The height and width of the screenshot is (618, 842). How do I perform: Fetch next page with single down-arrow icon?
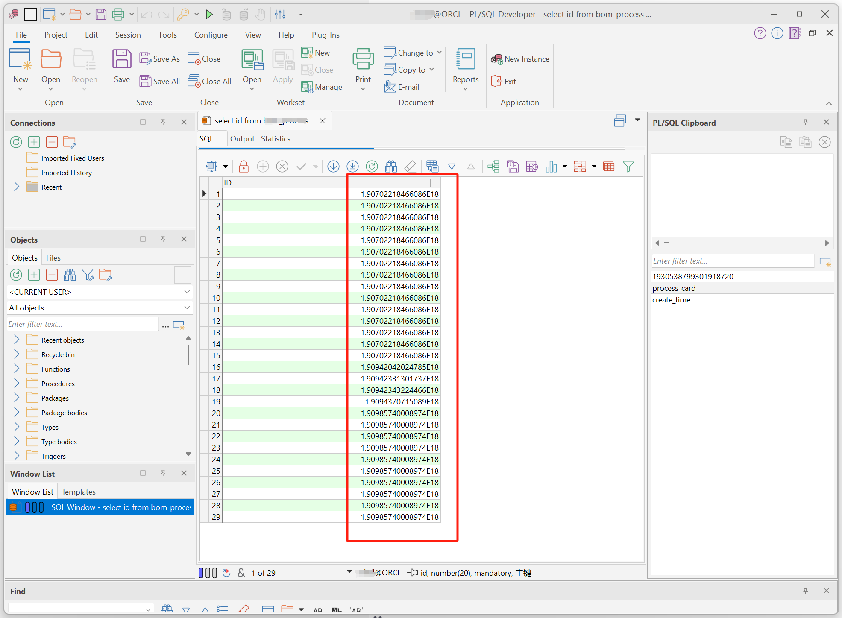333,167
